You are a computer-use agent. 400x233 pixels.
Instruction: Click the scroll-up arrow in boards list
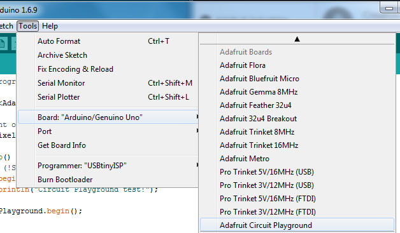click(297, 39)
